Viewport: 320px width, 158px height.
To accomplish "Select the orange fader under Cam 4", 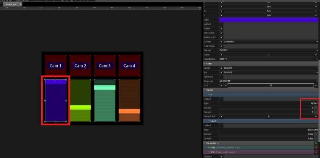I will pos(129,100).
